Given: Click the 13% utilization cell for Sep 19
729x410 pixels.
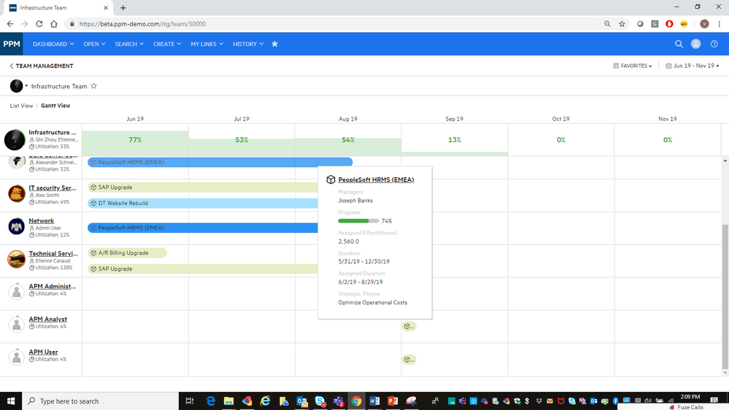Looking at the screenshot, I should click(454, 140).
